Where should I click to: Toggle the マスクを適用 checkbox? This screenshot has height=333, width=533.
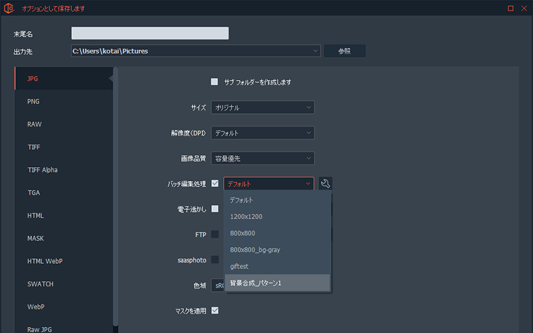click(x=215, y=310)
